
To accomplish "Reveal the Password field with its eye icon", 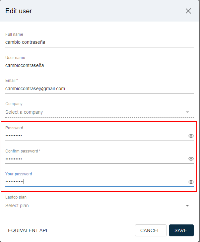I will pyautogui.click(x=191, y=136).
